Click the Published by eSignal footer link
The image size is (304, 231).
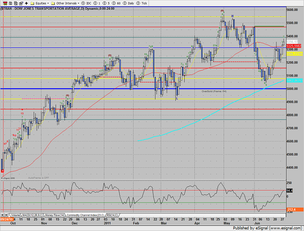click(267, 228)
